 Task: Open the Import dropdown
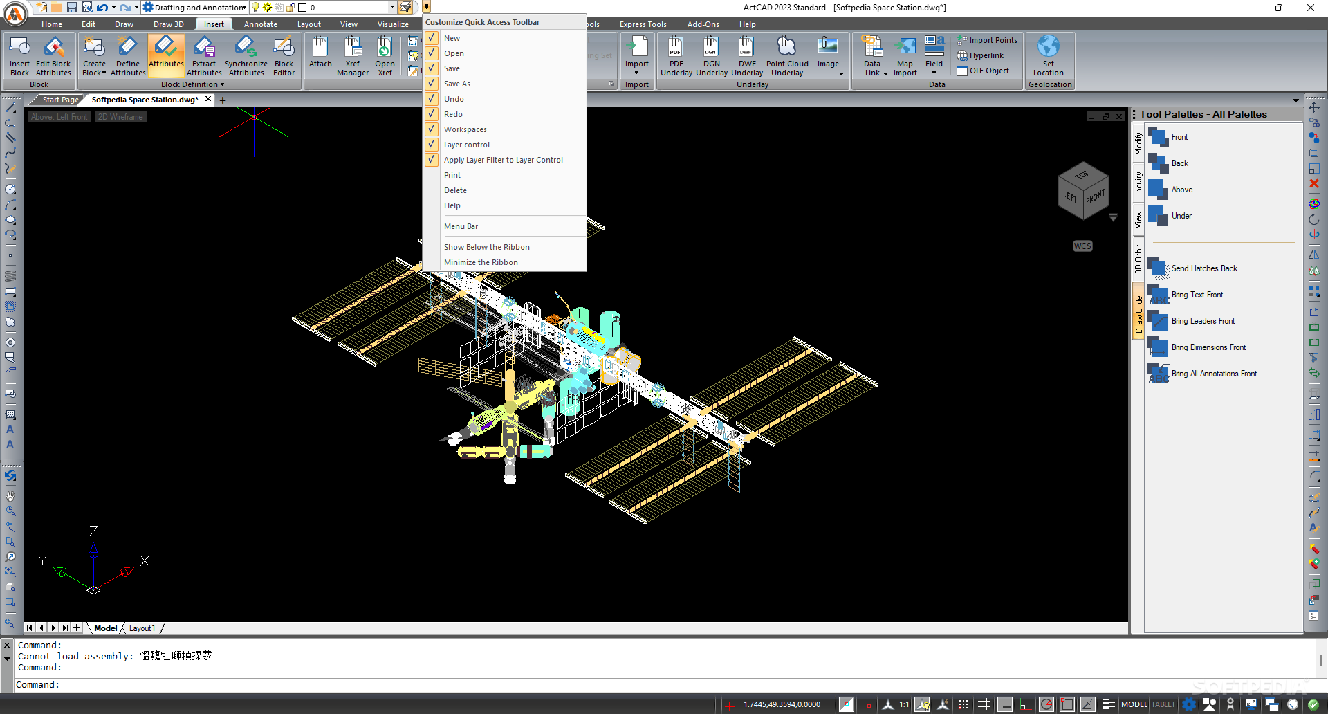click(636, 72)
